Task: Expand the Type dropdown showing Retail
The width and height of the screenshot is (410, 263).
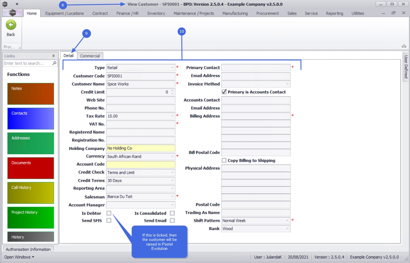Action: [x=172, y=68]
